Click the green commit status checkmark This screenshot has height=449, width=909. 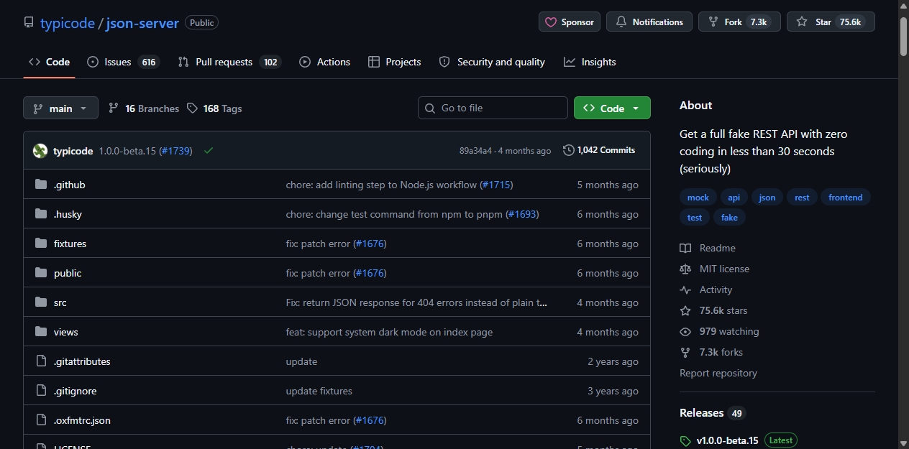coord(209,151)
